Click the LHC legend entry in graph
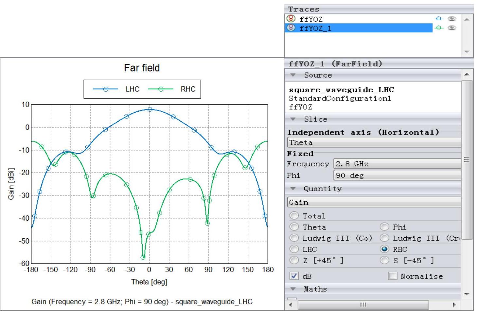 116,89
